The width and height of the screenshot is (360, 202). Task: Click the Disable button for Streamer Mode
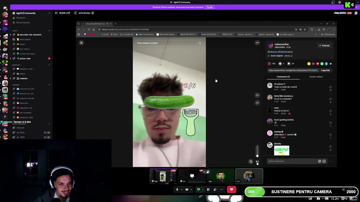click(210, 7)
